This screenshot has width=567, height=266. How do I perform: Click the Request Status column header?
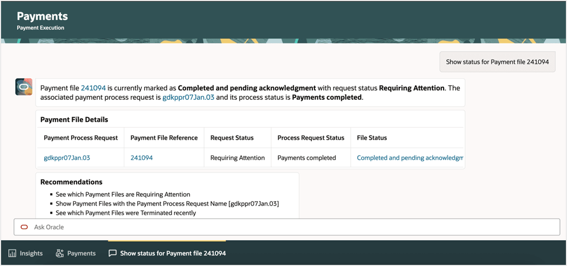point(232,138)
